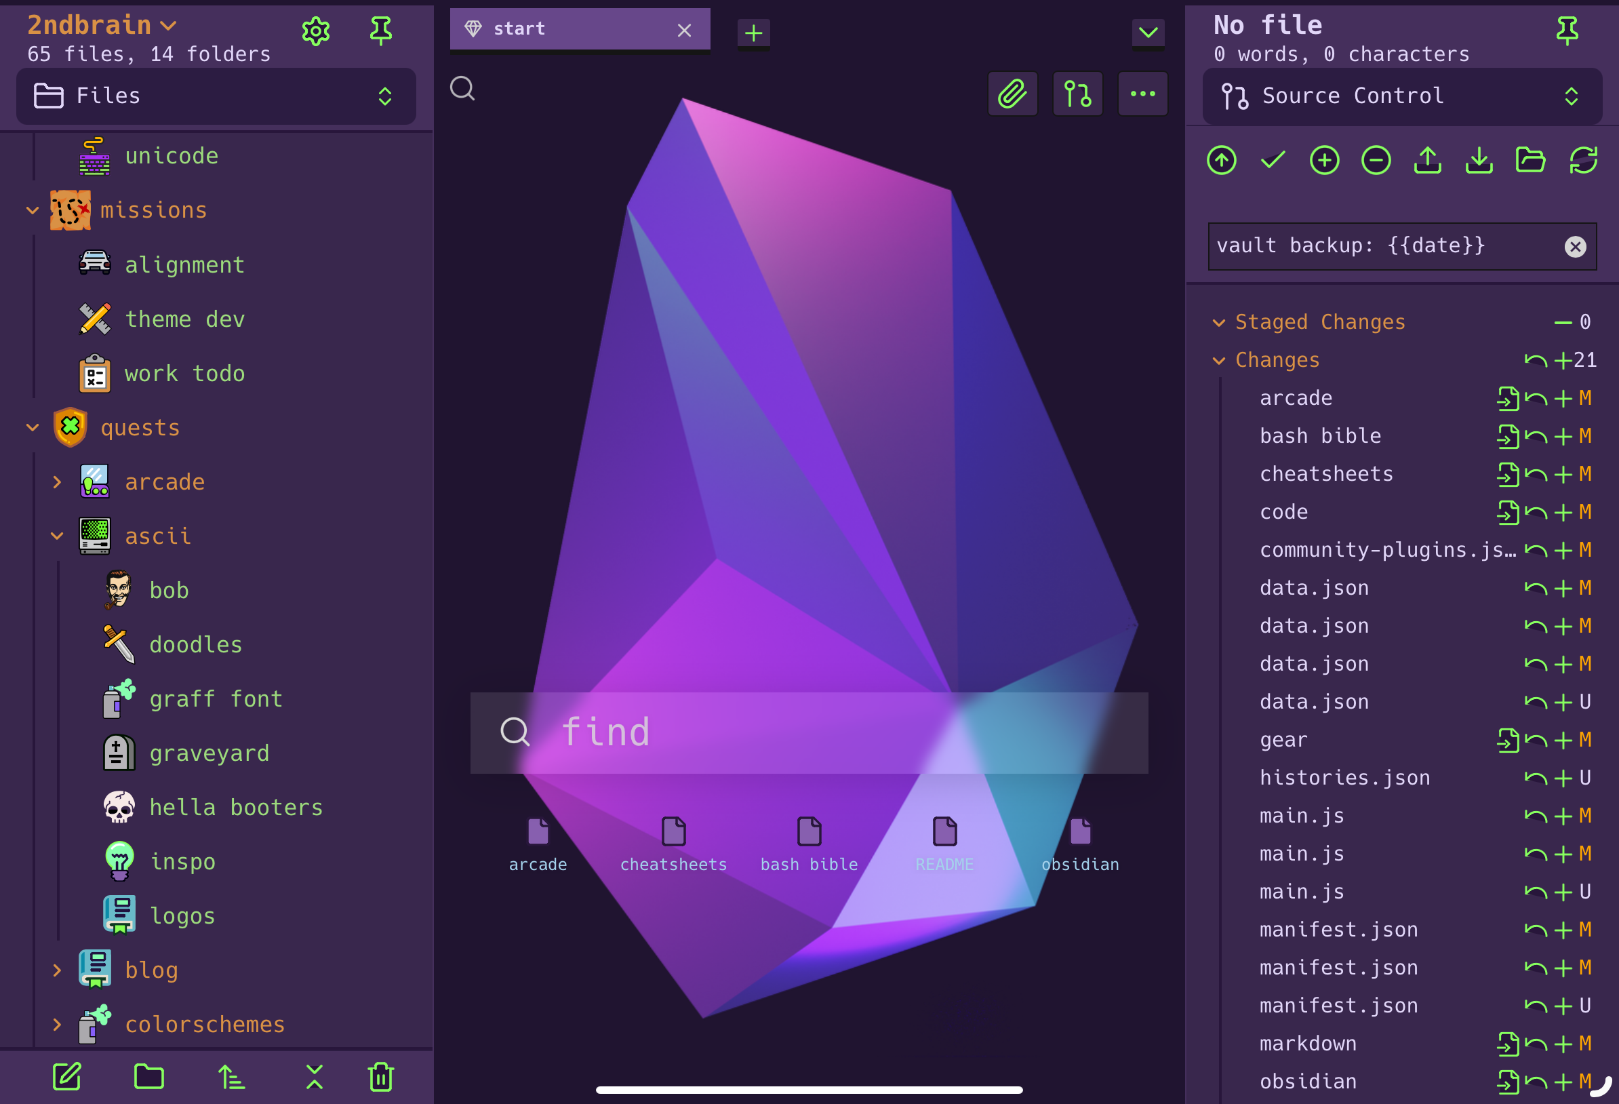Viewport: 1619px width, 1104px height.
Task: Open the cheatsheets recent file link
Action: click(673, 844)
